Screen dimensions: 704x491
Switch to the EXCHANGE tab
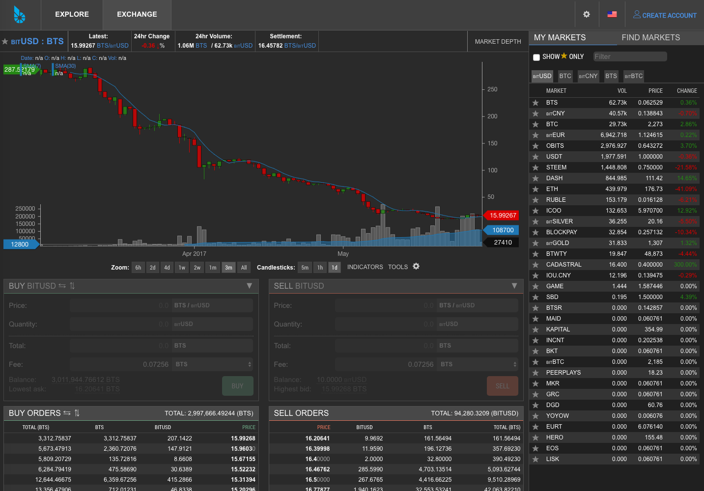(x=137, y=15)
